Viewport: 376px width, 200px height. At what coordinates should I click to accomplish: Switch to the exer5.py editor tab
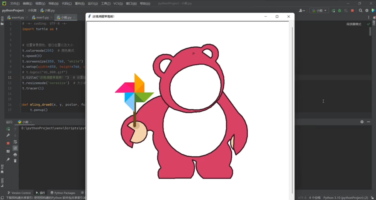tap(43, 17)
